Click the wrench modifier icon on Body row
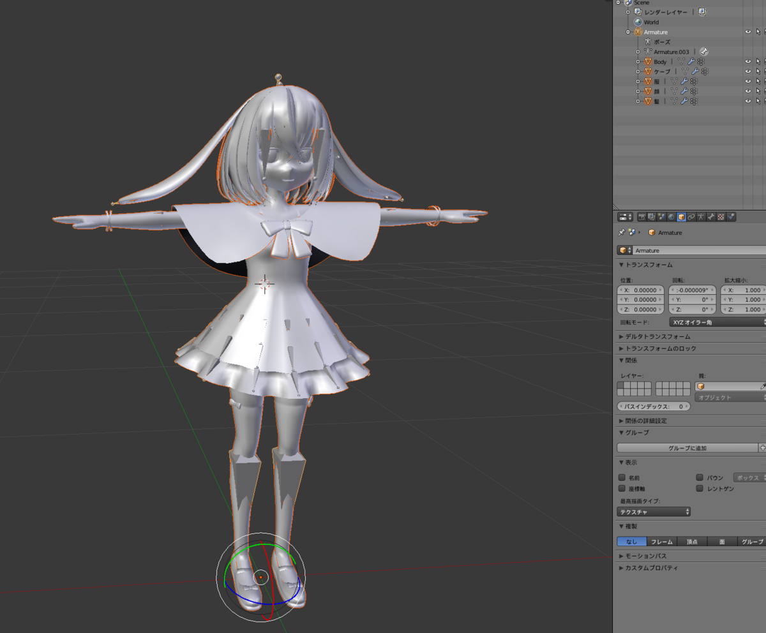This screenshot has width=766, height=633. coord(691,62)
